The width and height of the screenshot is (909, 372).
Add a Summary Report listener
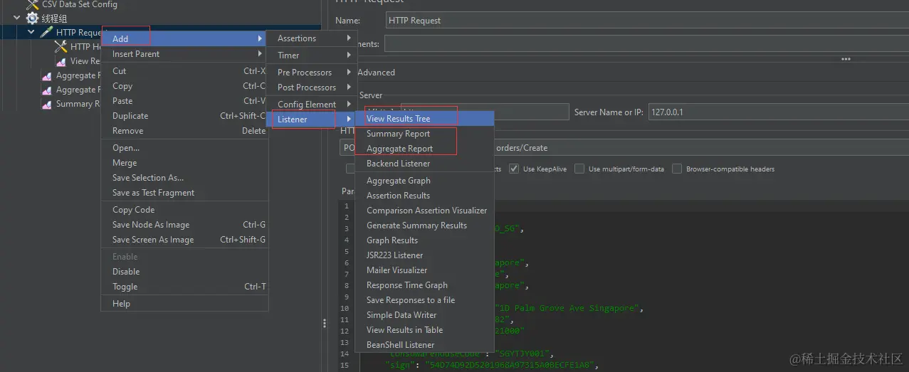(425, 134)
